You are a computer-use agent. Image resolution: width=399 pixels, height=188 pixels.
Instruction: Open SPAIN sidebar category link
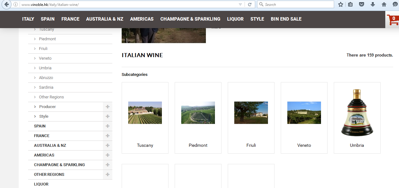[40, 126]
